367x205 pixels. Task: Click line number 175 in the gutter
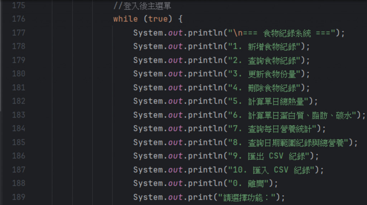tap(19, 5)
